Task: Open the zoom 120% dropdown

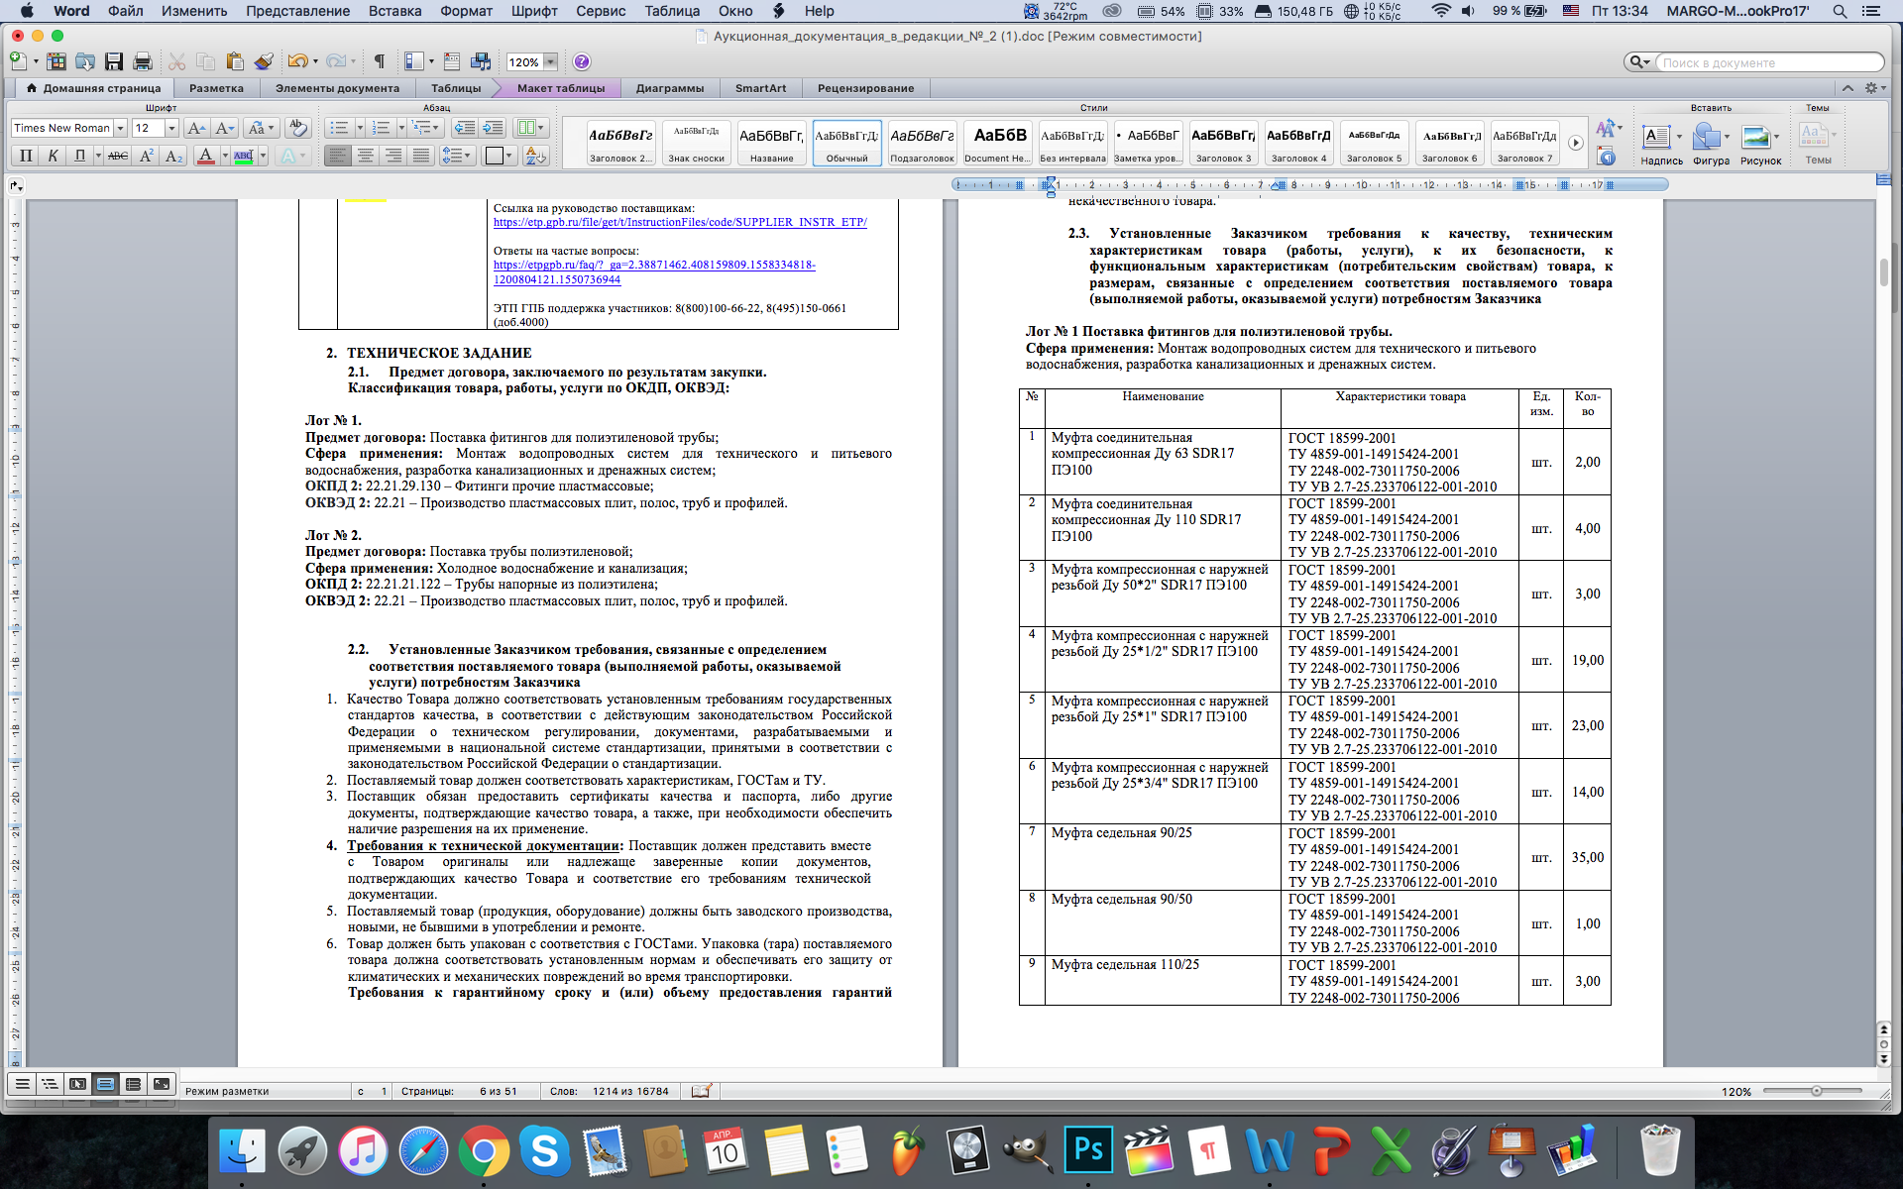Action: (551, 61)
